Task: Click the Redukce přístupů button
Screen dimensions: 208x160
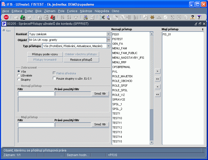Action: pos(81,60)
